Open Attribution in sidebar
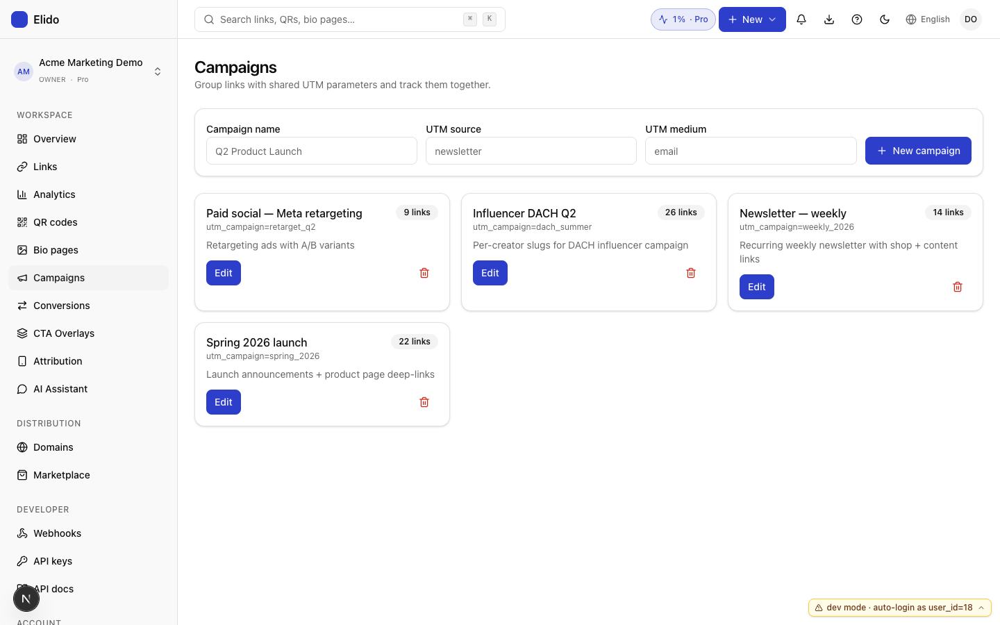This screenshot has width=1000, height=625. pos(89,361)
